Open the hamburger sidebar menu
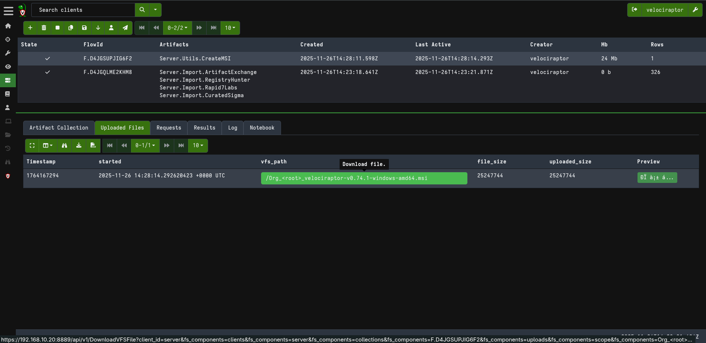 click(8, 11)
